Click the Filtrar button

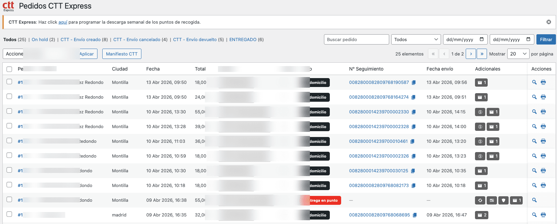click(x=546, y=39)
